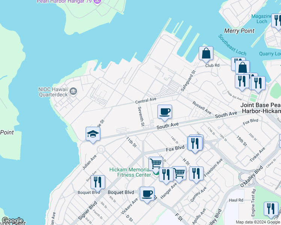Screen dimensions: 281x225
Task: Click the Southeast Loch water label
Action: pyautogui.click(x=232, y=45)
